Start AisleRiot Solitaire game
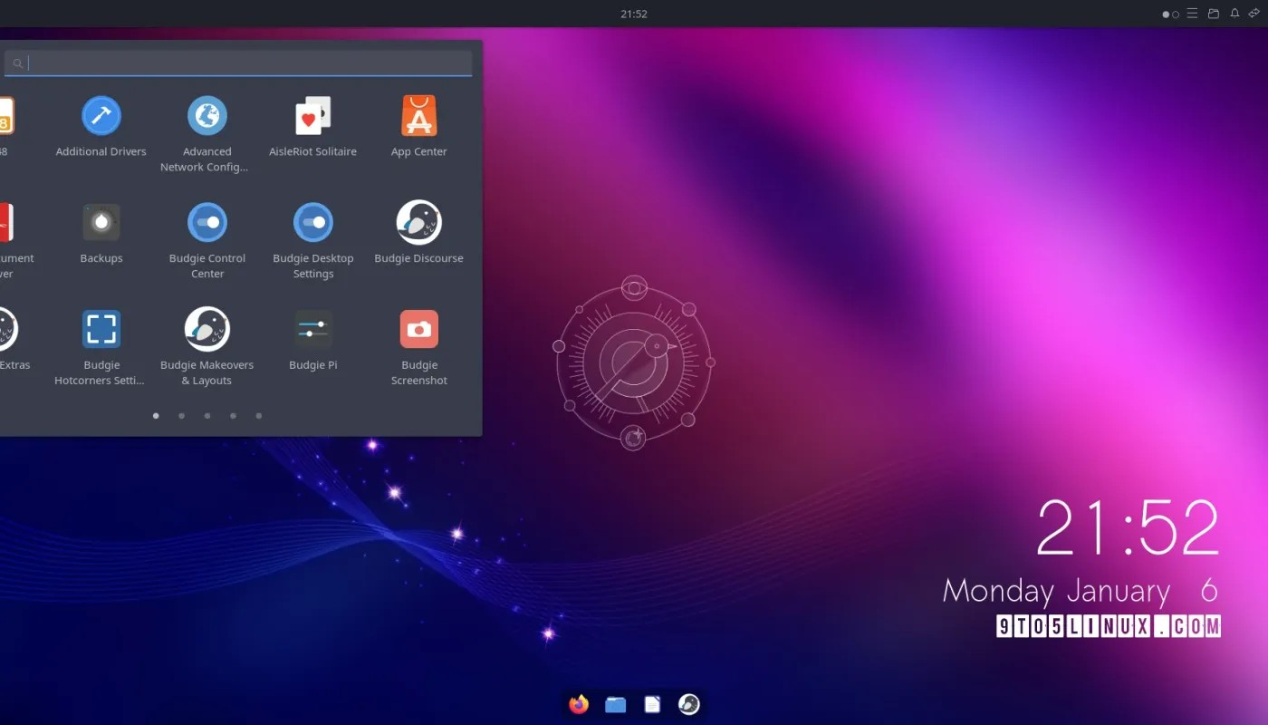1268x725 pixels. coord(313,116)
